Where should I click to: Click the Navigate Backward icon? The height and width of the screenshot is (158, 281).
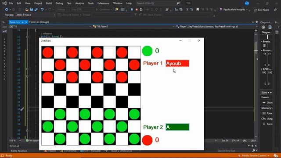[x=7, y=10]
